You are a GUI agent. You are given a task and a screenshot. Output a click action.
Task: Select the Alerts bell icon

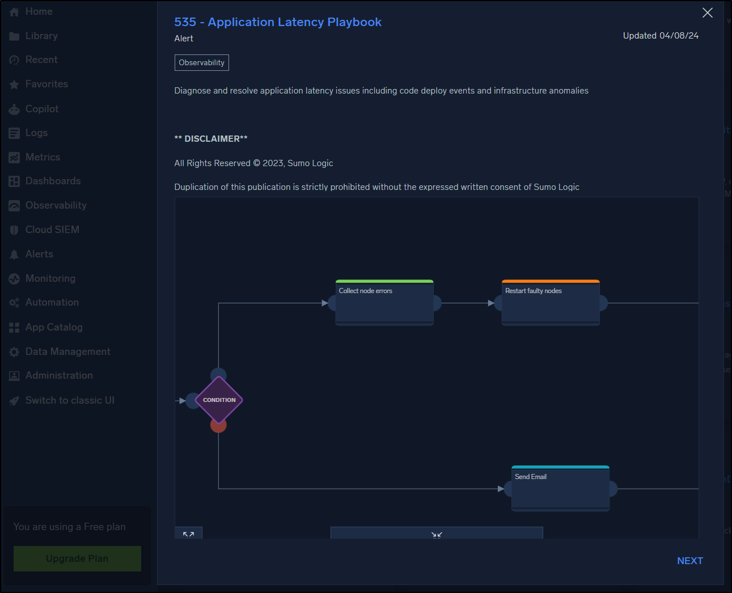[14, 255]
